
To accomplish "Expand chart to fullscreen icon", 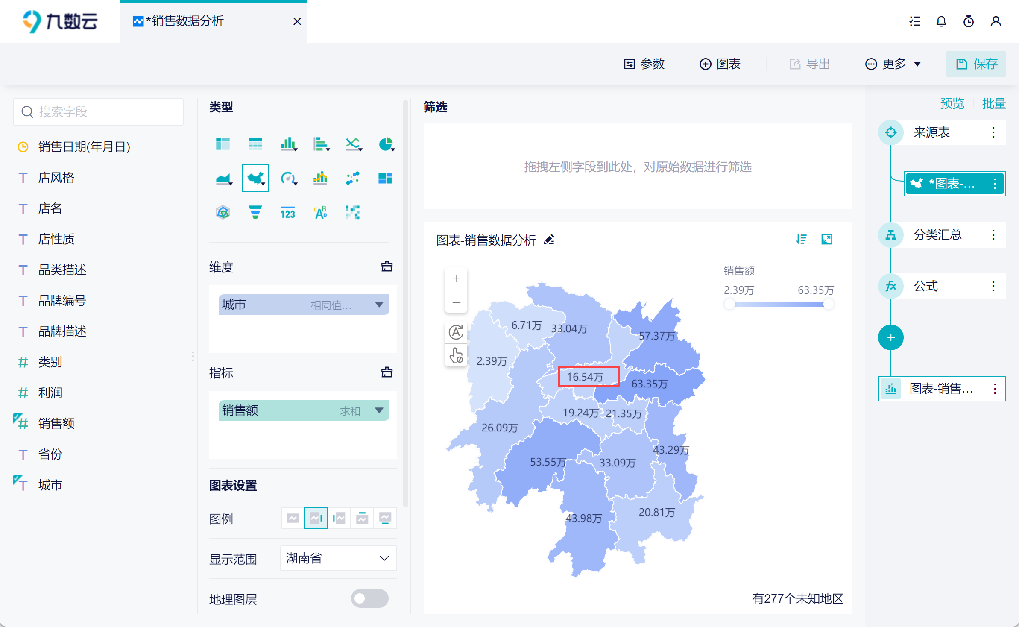I will [x=827, y=239].
